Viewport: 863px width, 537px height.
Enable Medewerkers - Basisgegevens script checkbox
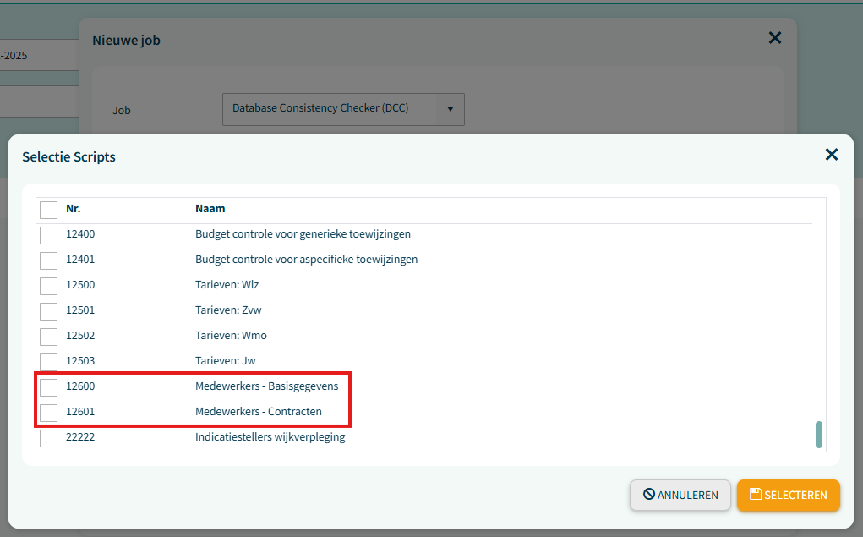49,386
